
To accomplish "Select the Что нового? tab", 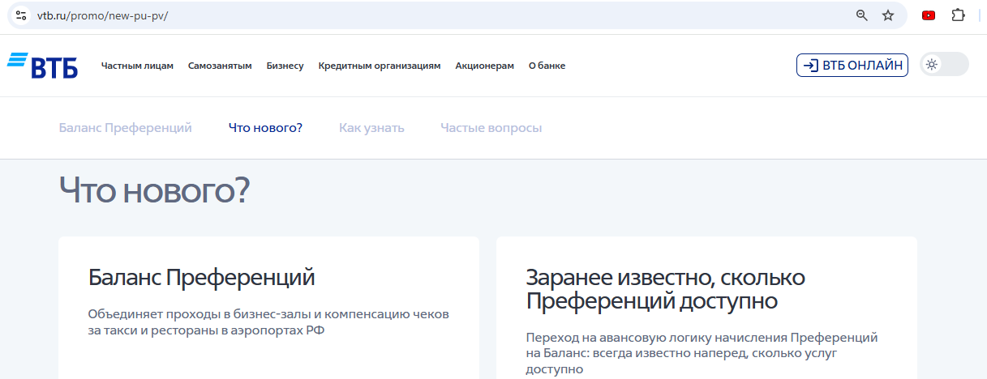I will click(265, 128).
